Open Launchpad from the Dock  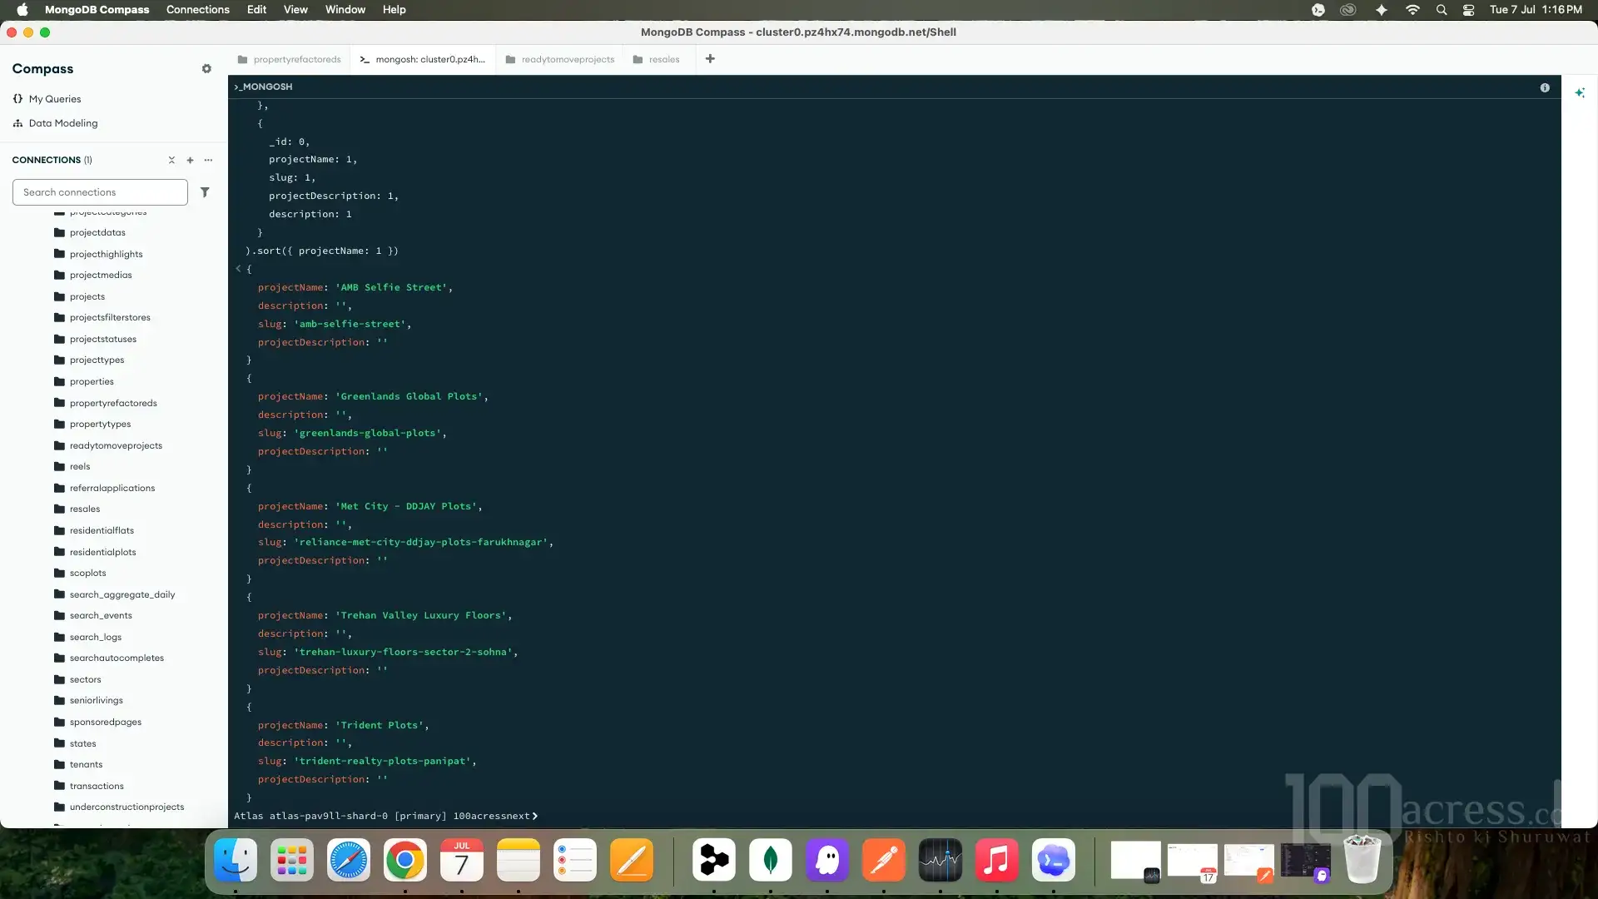(292, 861)
